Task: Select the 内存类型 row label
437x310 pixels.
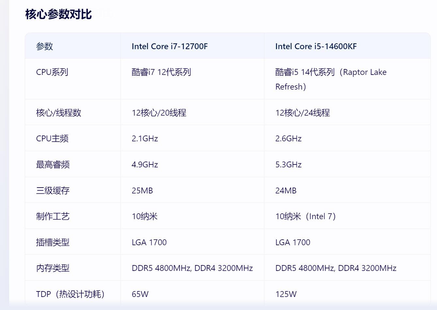Action: (x=53, y=268)
